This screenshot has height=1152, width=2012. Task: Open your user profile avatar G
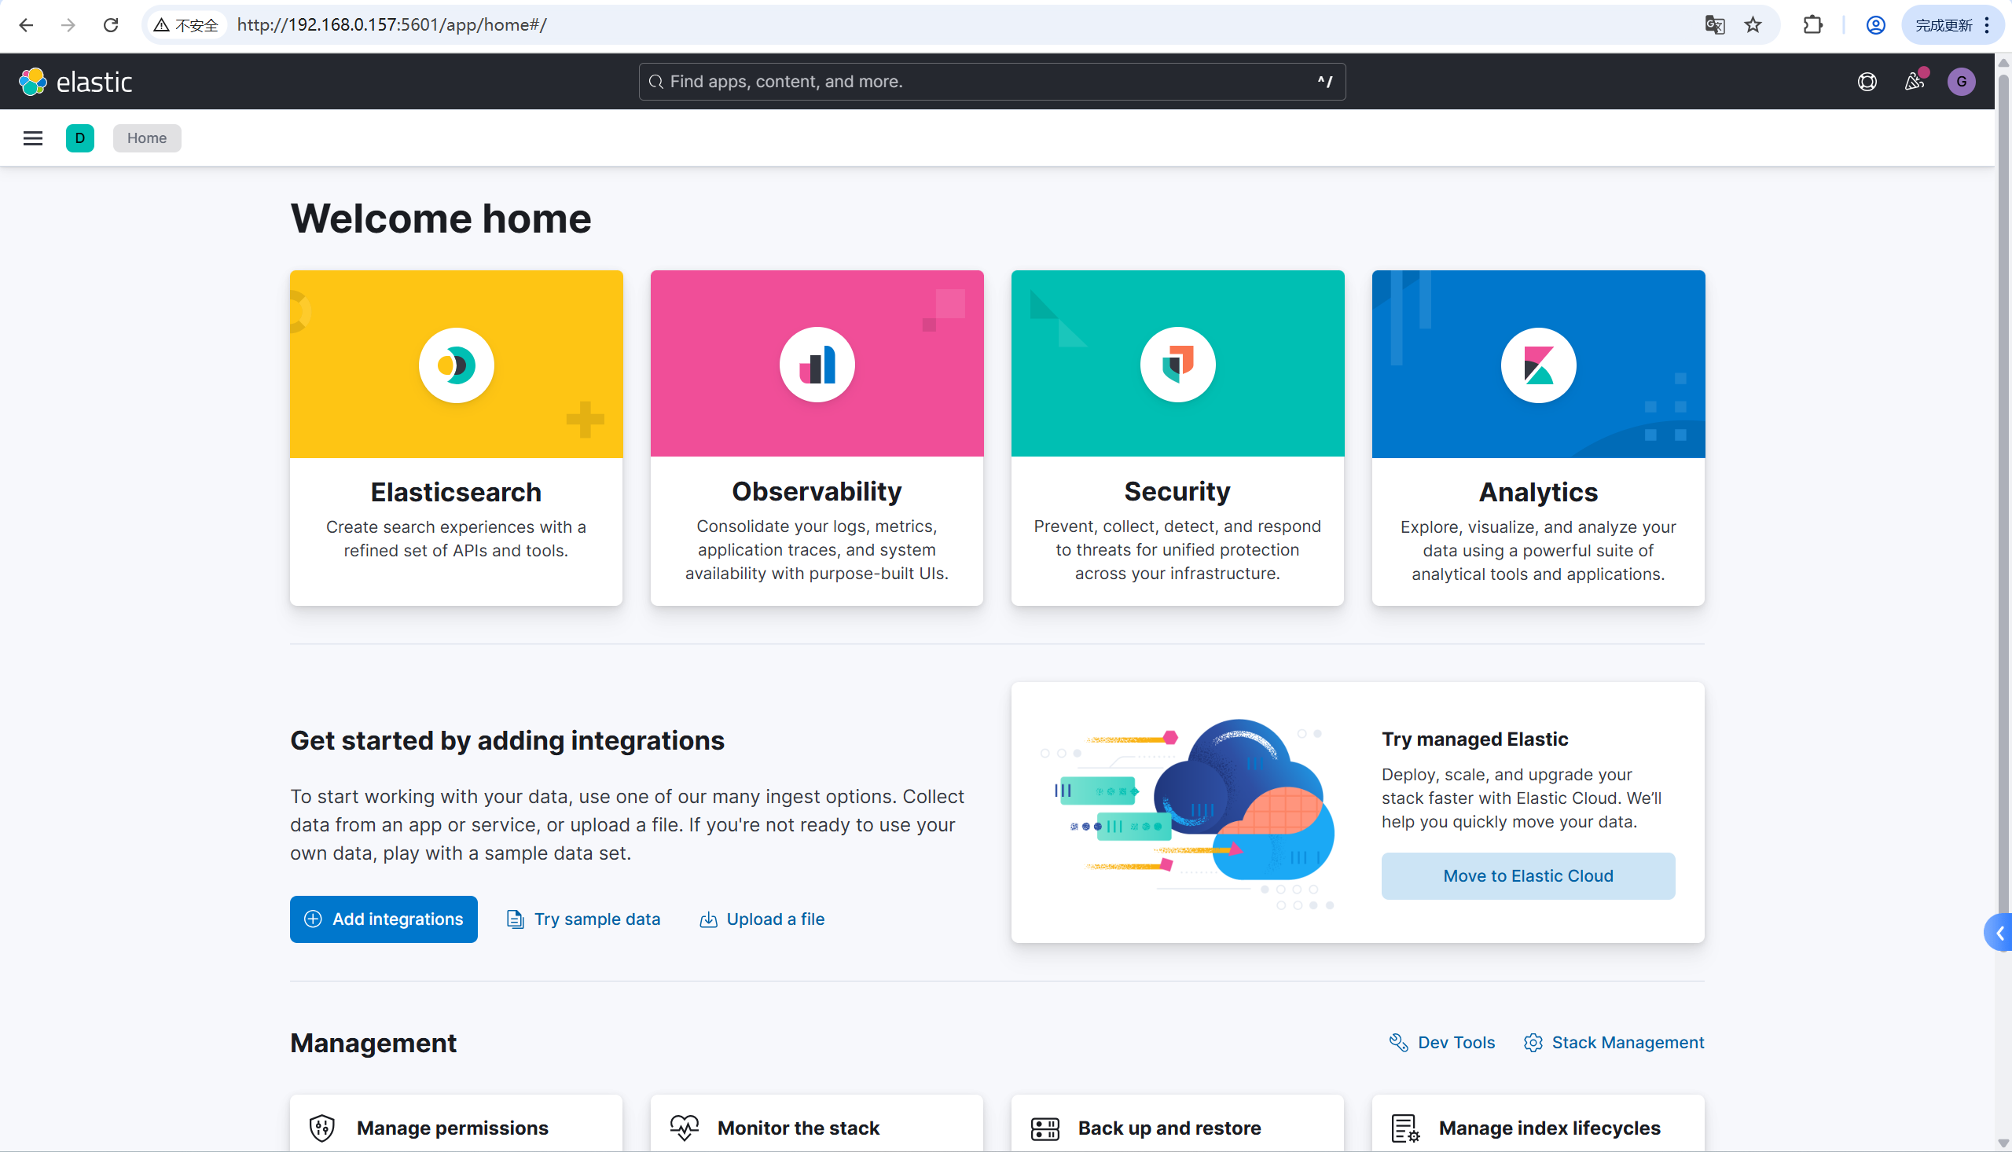click(1962, 82)
